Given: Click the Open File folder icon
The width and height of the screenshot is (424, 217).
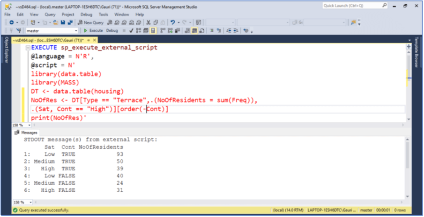Looking at the screenshot, I should coord(55,22).
